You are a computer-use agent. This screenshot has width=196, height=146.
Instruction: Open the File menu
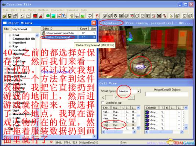click(6, 10)
